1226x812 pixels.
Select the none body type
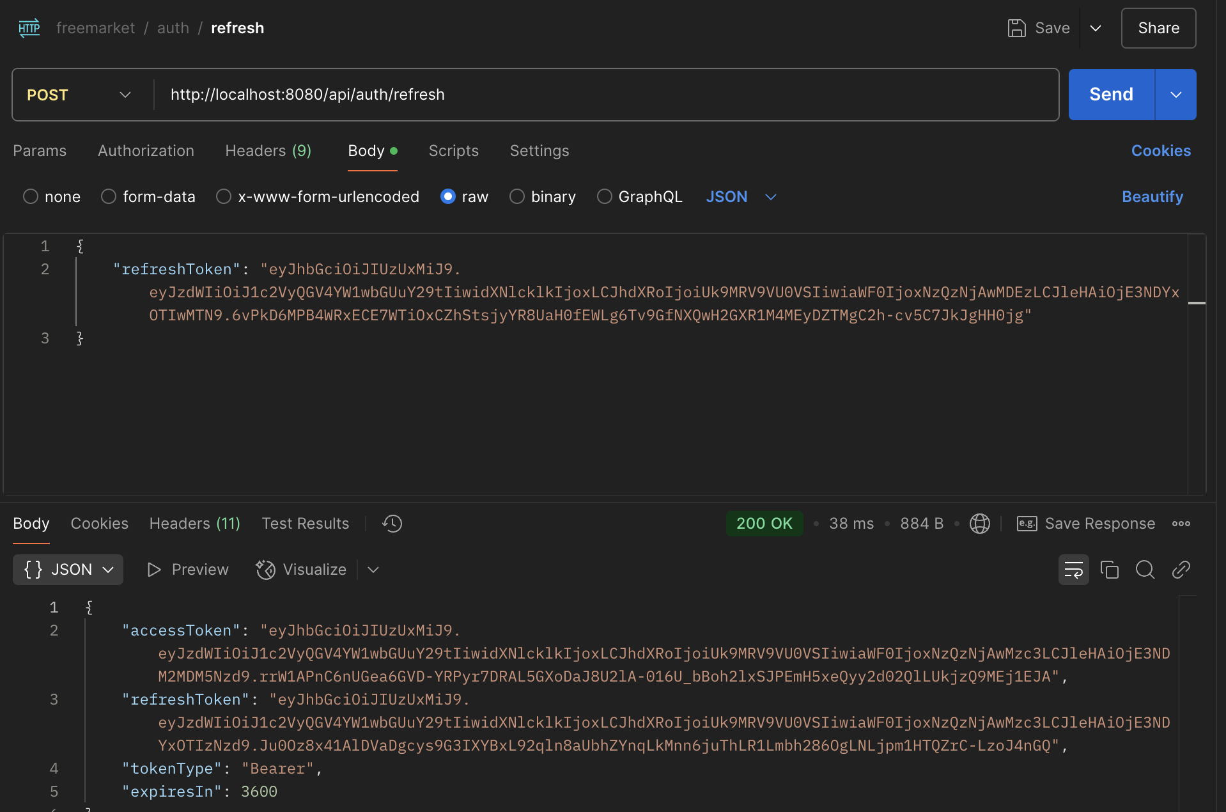[x=31, y=197]
